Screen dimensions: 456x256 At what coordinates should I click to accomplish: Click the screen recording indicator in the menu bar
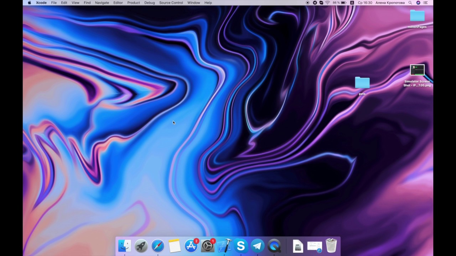[x=308, y=3]
